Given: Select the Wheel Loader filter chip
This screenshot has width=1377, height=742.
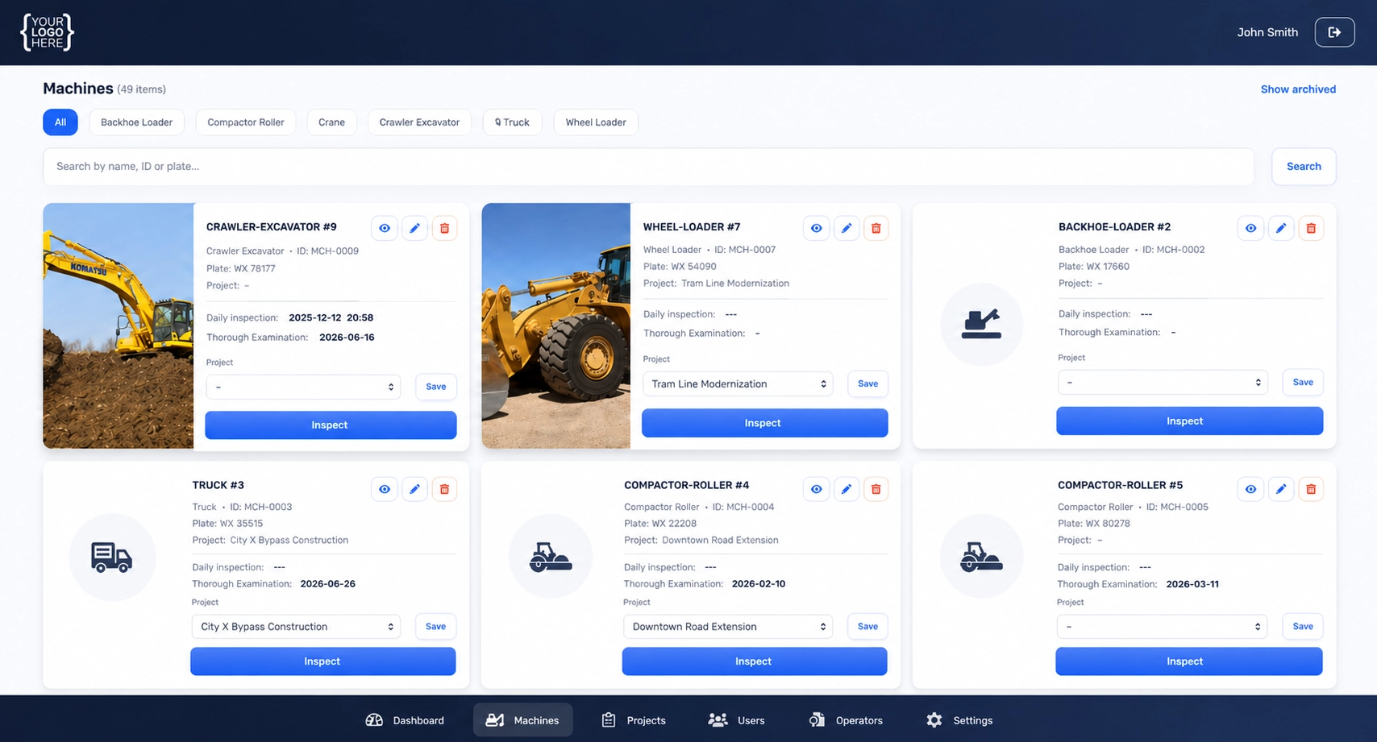Looking at the screenshot, I should click(x=596, y=122).
